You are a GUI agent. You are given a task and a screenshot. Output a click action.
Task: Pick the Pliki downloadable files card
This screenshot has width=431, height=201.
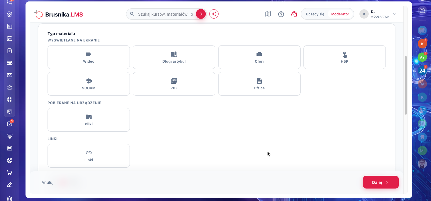tap(89, 120)
